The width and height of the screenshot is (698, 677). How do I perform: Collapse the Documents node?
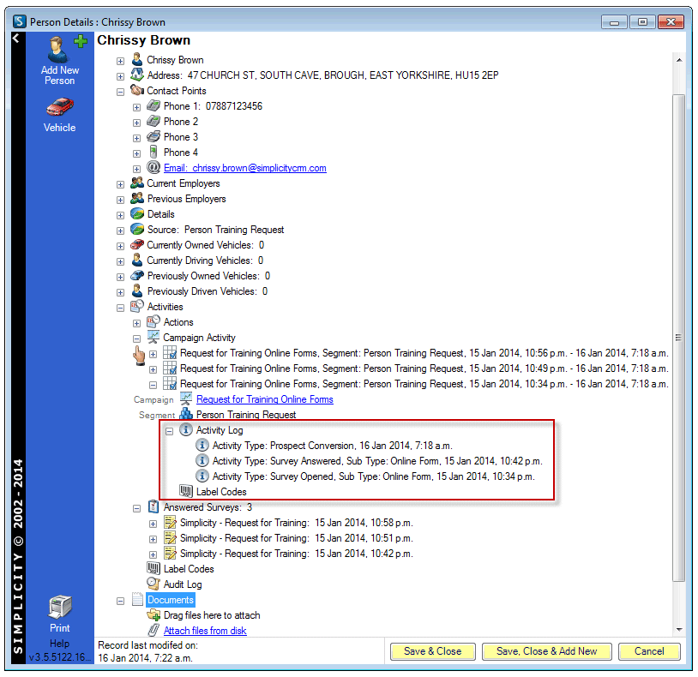tap(120, 601)
